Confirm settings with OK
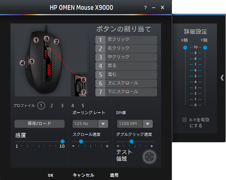Viewport: 226px width, 180px height. point(50,175)
